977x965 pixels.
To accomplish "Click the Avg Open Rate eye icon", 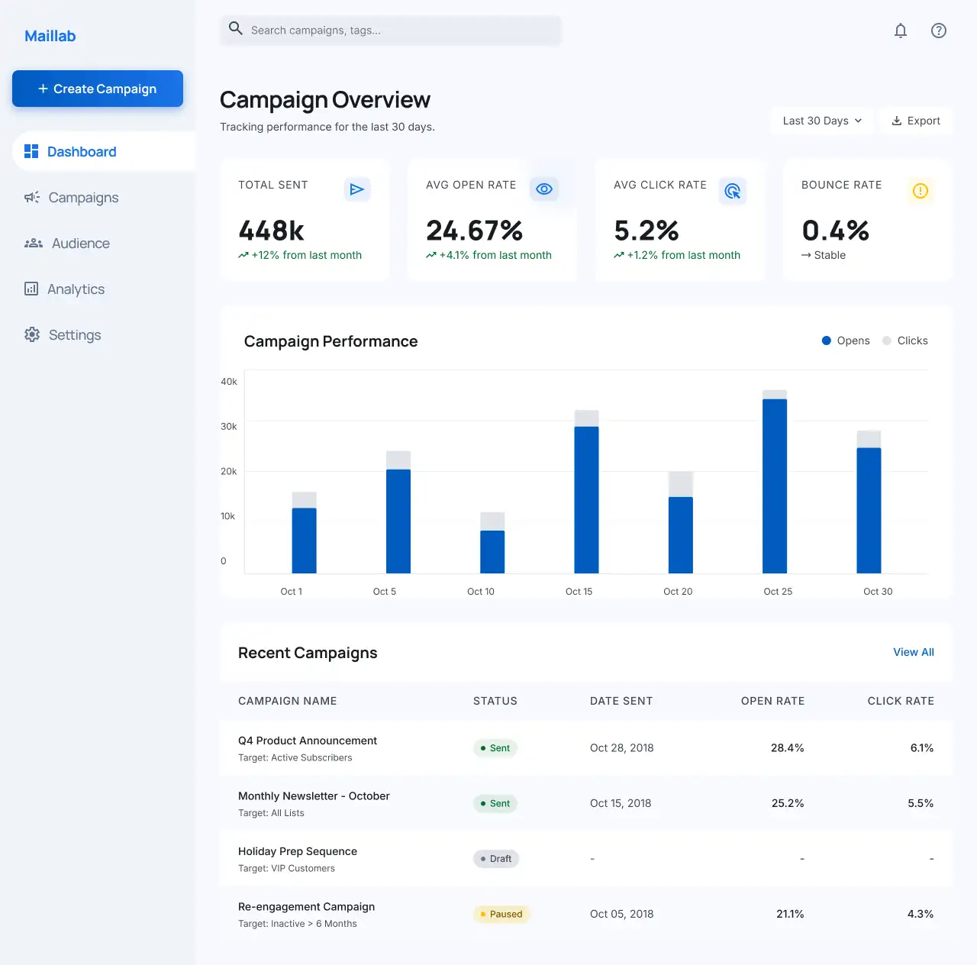I will [544, 189].
